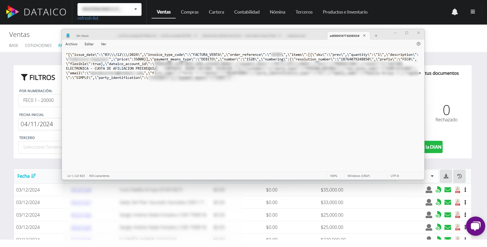
Task: Click the download button above the table
Action: coord(446,176)
